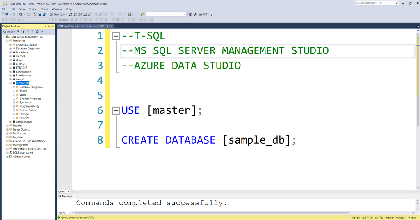Click the Cancel Executing Query stop icon

coord(71,20)
